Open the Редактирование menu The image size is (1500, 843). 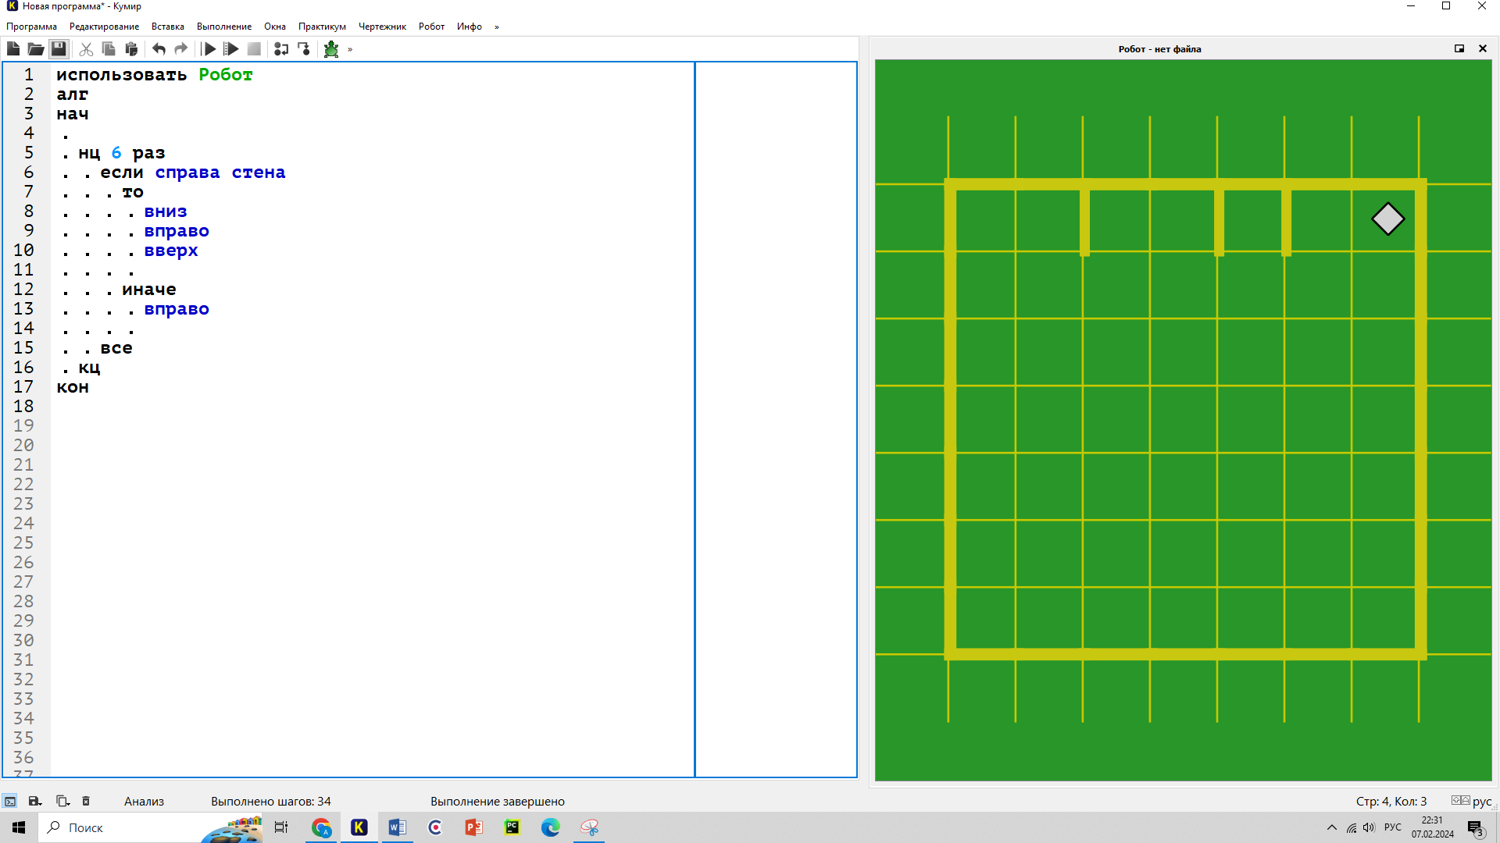[x=104, y=27]
